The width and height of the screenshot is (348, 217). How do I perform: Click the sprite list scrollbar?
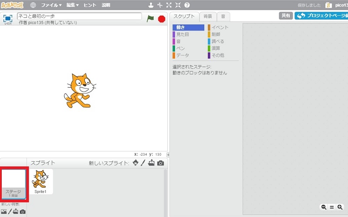tap(166, 193)
